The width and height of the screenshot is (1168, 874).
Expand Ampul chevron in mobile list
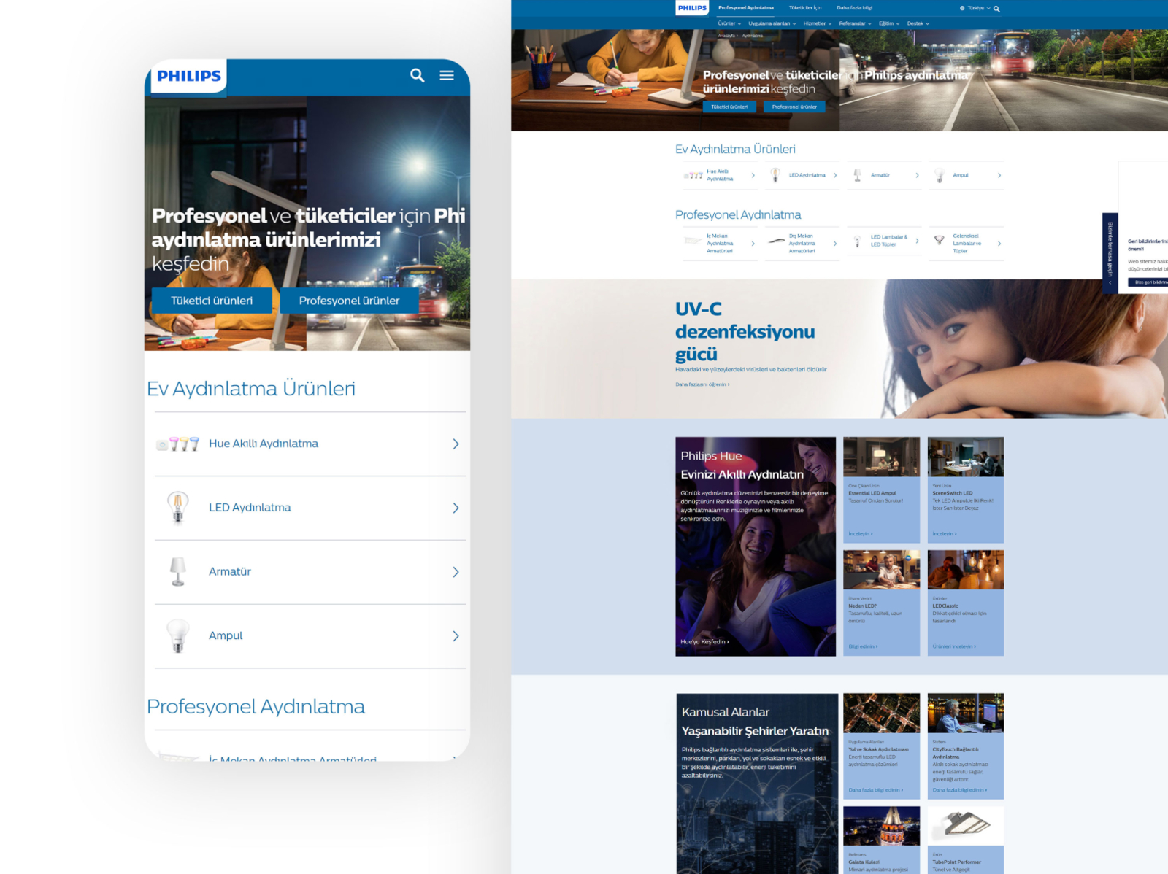[x=456, y=636]
